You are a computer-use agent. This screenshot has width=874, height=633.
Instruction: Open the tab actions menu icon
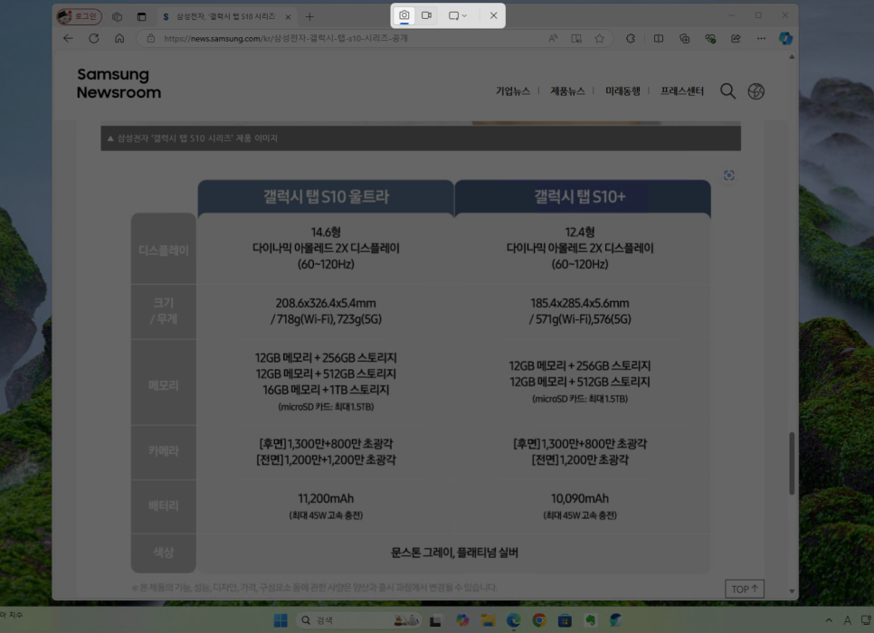[x=141, y=16]
